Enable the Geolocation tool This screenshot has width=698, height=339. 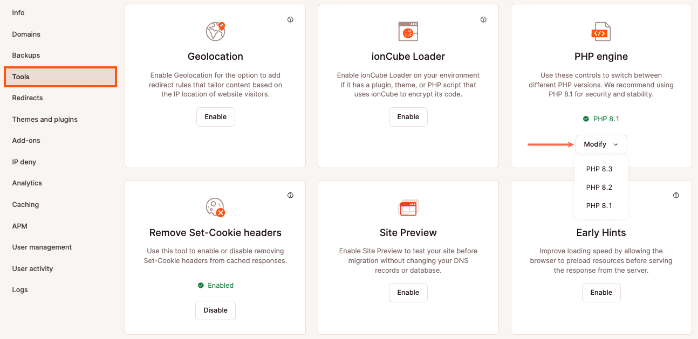click(216, 117)
